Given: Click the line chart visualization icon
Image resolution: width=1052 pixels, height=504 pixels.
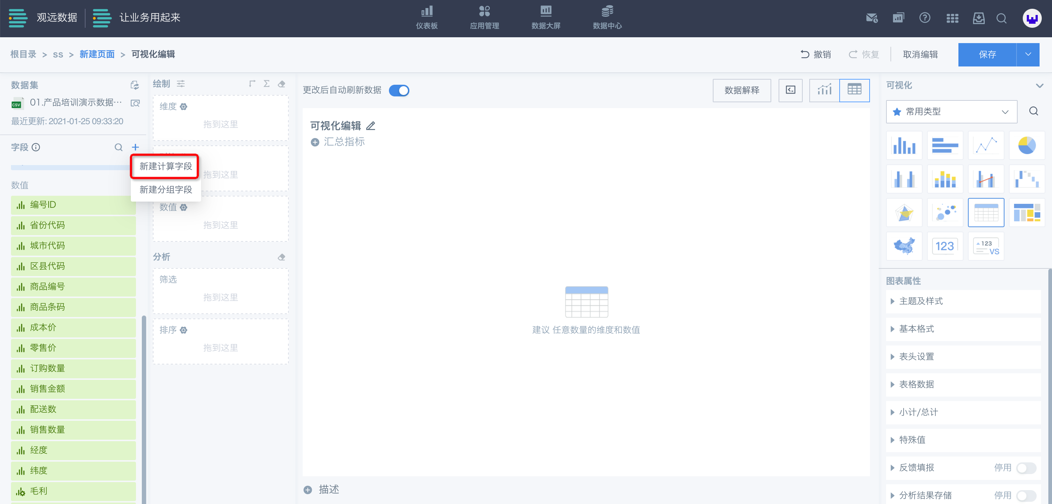Looking at the screenshot, I should [x=985, y=145].
